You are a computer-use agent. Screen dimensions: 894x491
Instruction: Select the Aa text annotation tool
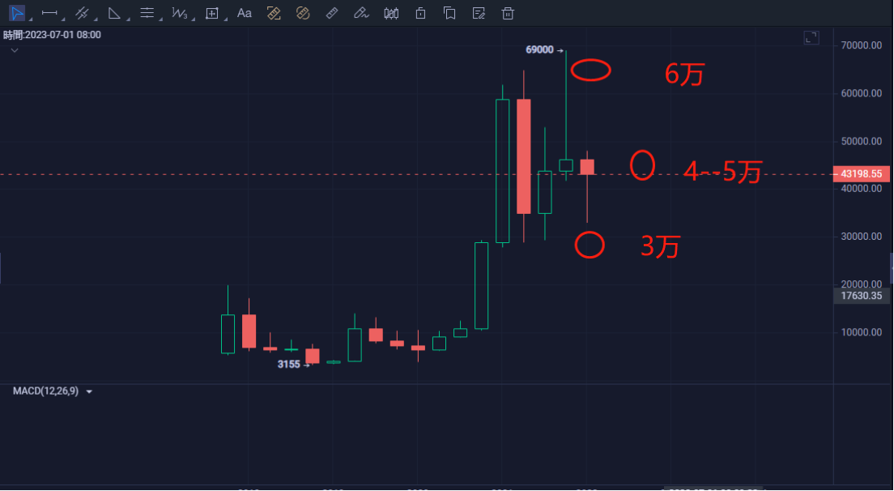click(x=244, y=12)
